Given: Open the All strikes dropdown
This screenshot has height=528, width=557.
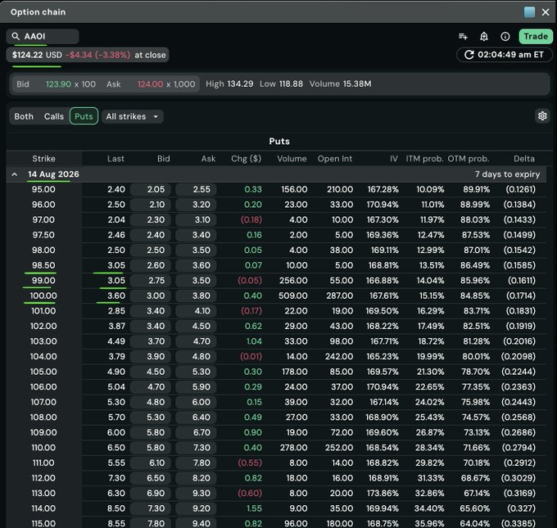Looking at the screenshot, I should point(133,116).
